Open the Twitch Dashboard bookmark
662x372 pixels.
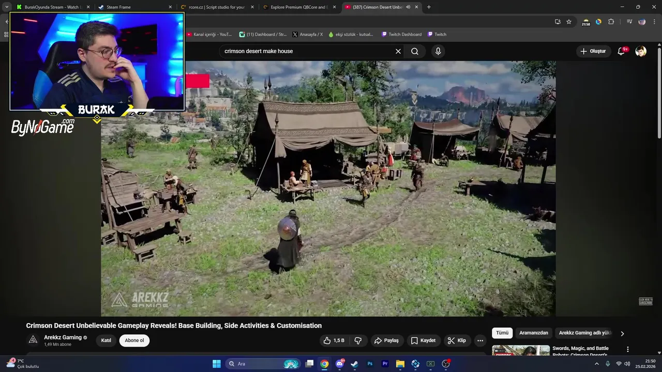pyautogui.click(x=401, y=34)
